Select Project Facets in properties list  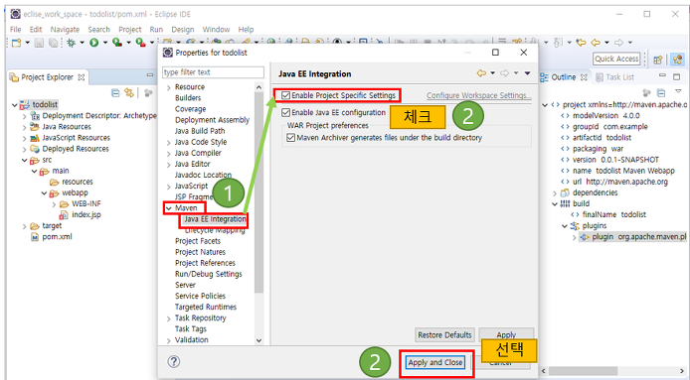pyautogui.click(x=198, y=241)
